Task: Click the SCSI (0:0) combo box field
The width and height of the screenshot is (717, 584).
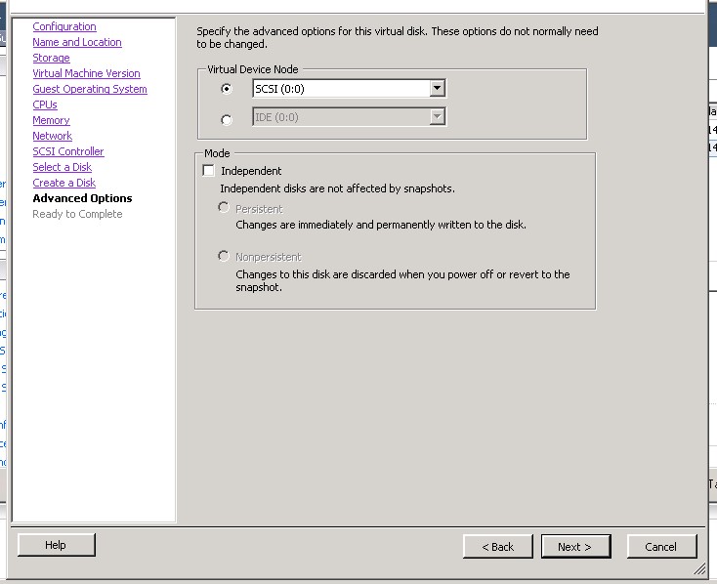Action: pos(333,89)
